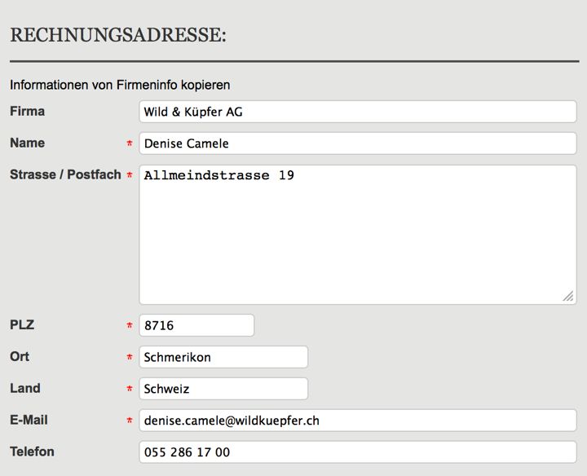This screenshot has height=476, width=587.
Task: Click the 'Firma' field label
Action: coord(27,111)
